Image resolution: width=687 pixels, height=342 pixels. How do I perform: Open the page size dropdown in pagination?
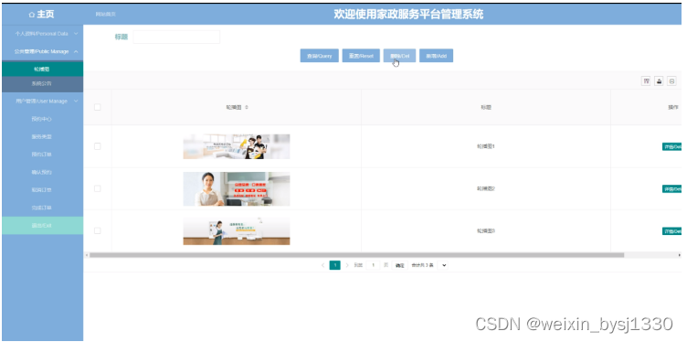pos(442,265)
